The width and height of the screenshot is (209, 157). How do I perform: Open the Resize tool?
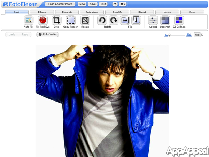[85, 20]
